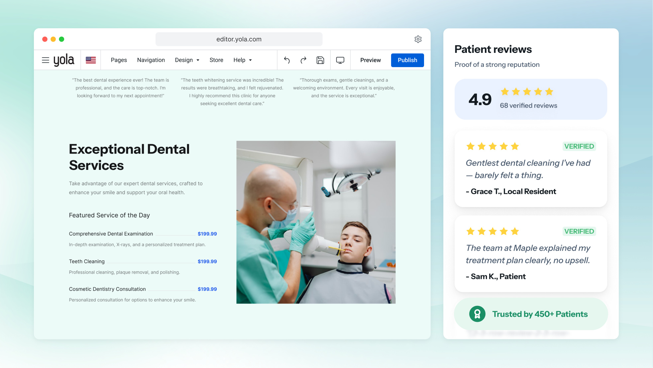The image size is (653, 368).
Task: Open settings gear icon in browser bar
Action: click(x=418, y=39)
